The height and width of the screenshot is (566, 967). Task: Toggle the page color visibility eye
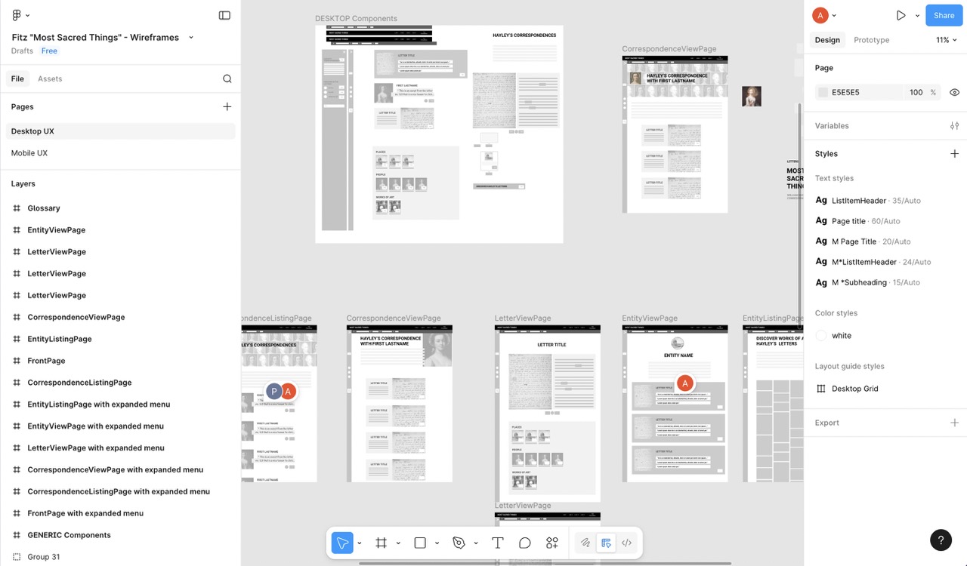[x=954, y=92]
